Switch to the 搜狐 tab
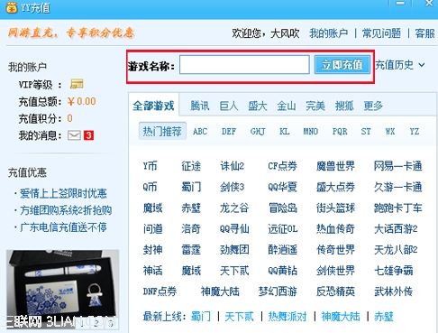 click(x=344, y=106)
